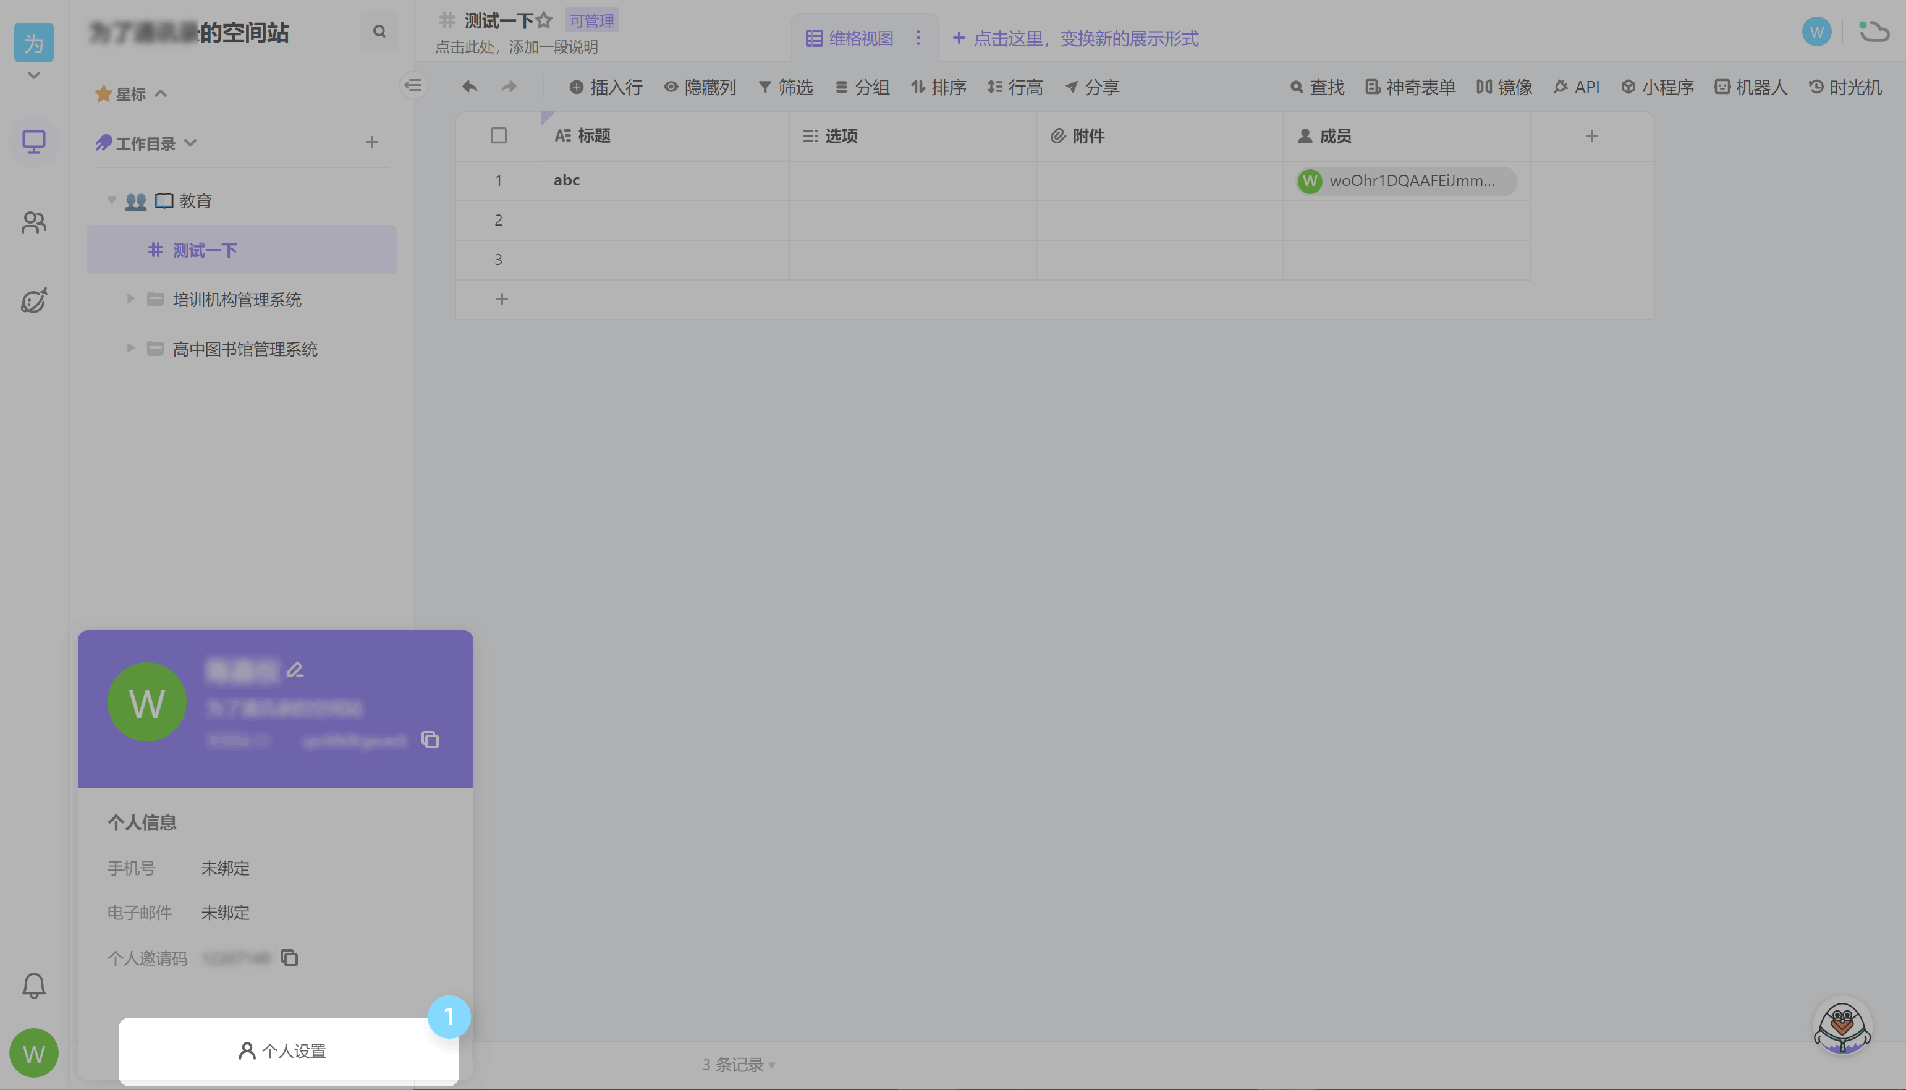Open the contacts icon in left rail
Viewport: 1906px width, 1090px height.
tap(34, 222)
